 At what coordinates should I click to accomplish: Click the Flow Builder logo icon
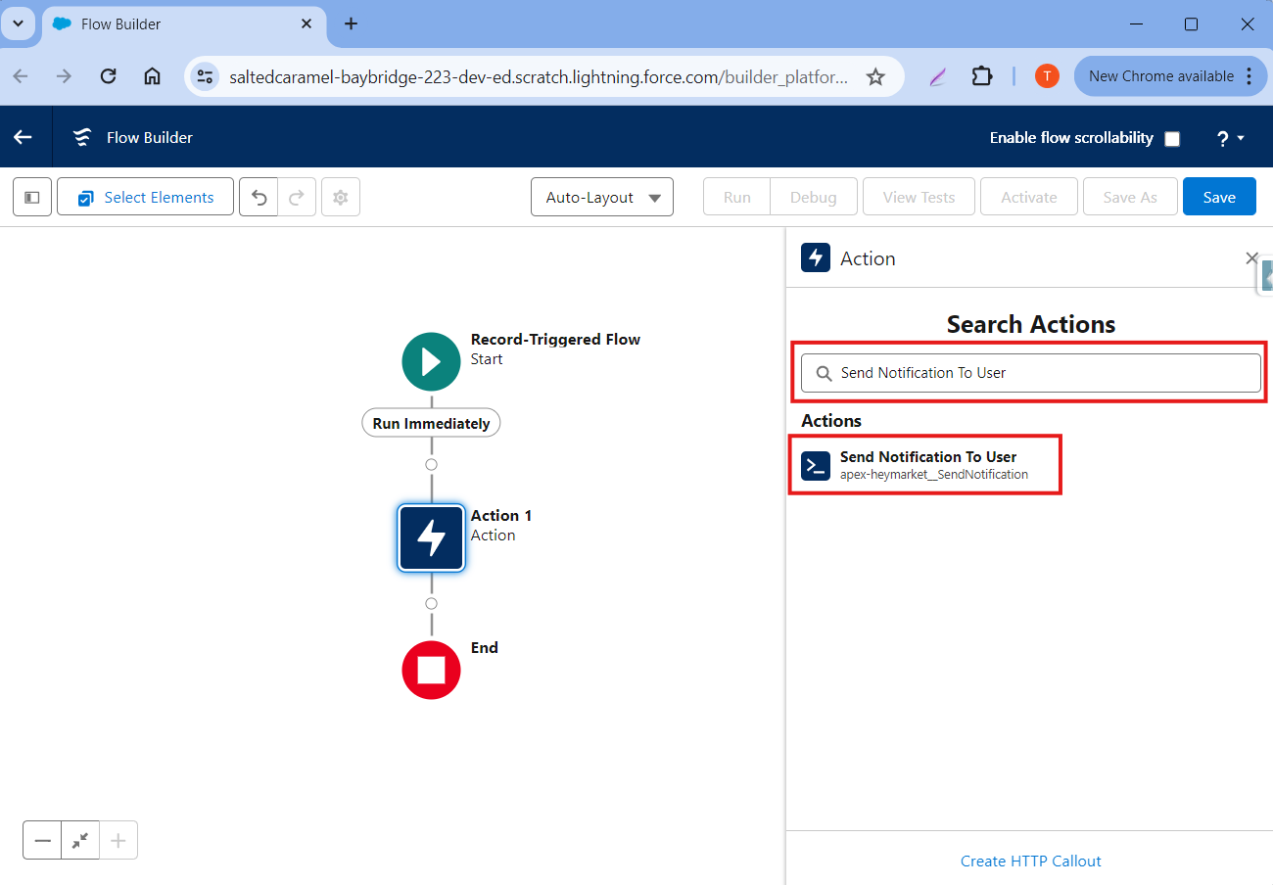(x=83, y=137)
